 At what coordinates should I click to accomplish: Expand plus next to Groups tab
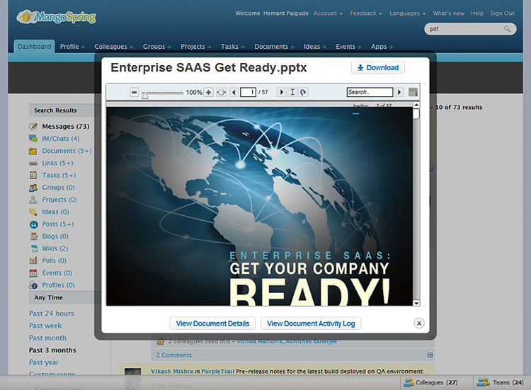click(x=169, y=47)
